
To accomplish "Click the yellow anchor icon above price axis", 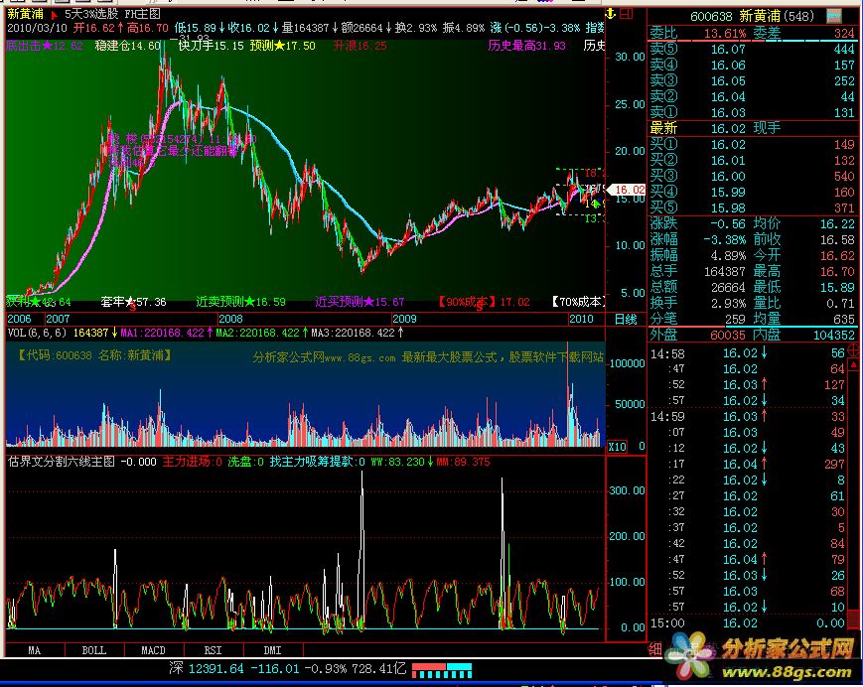I will pos(611,14).
